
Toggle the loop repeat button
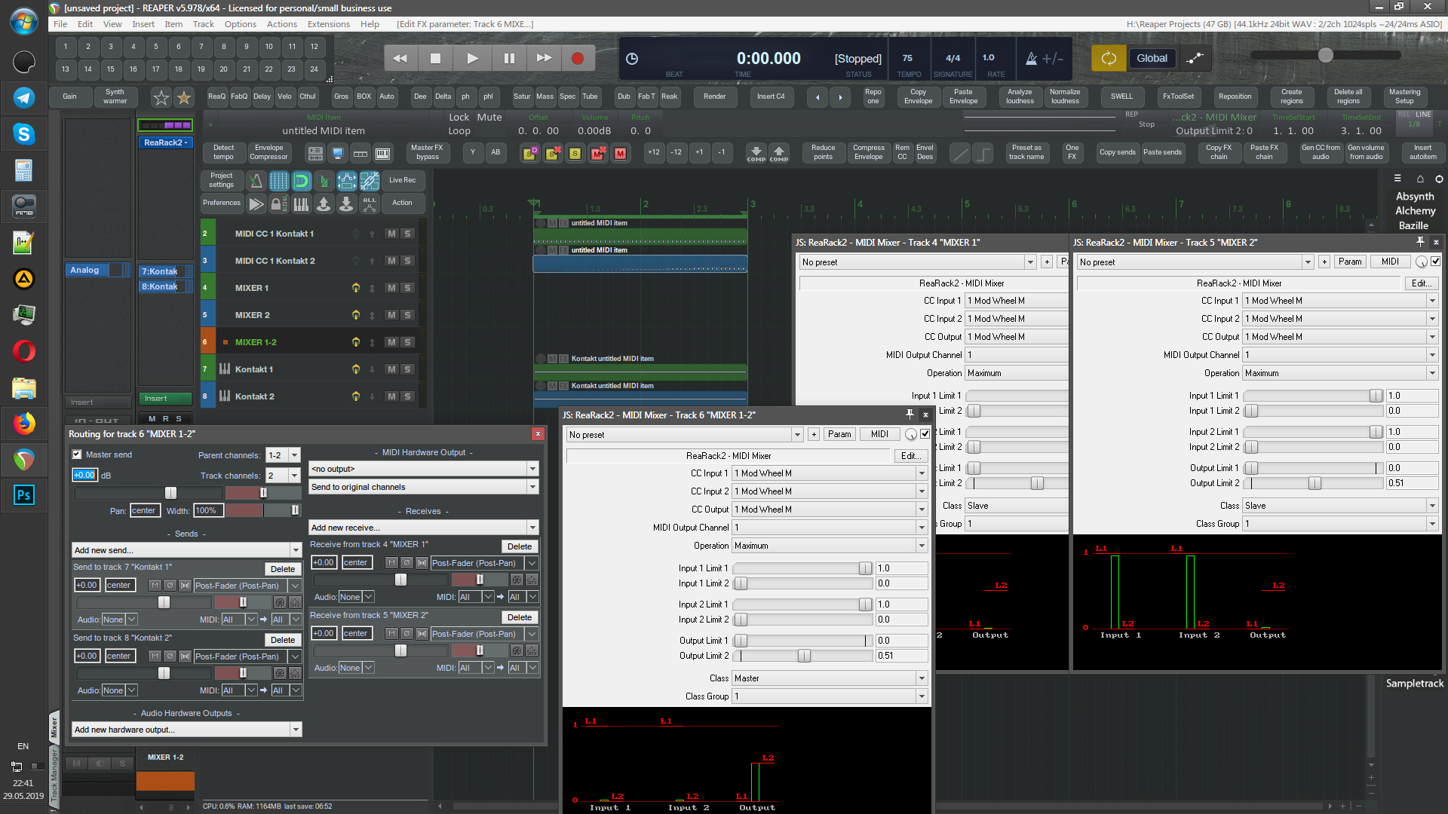[x=1109, y=58]
